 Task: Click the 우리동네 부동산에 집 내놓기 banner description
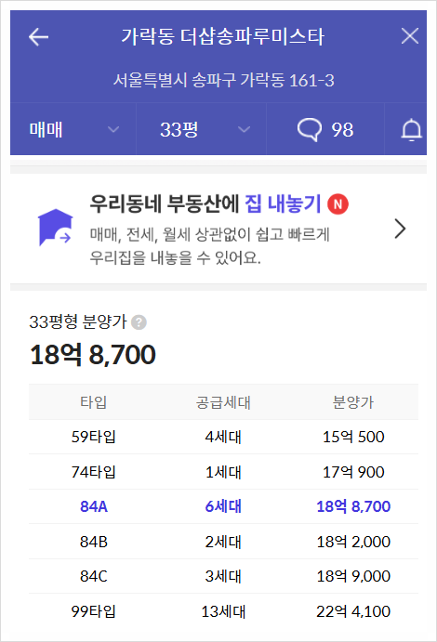tap(210, 246)
